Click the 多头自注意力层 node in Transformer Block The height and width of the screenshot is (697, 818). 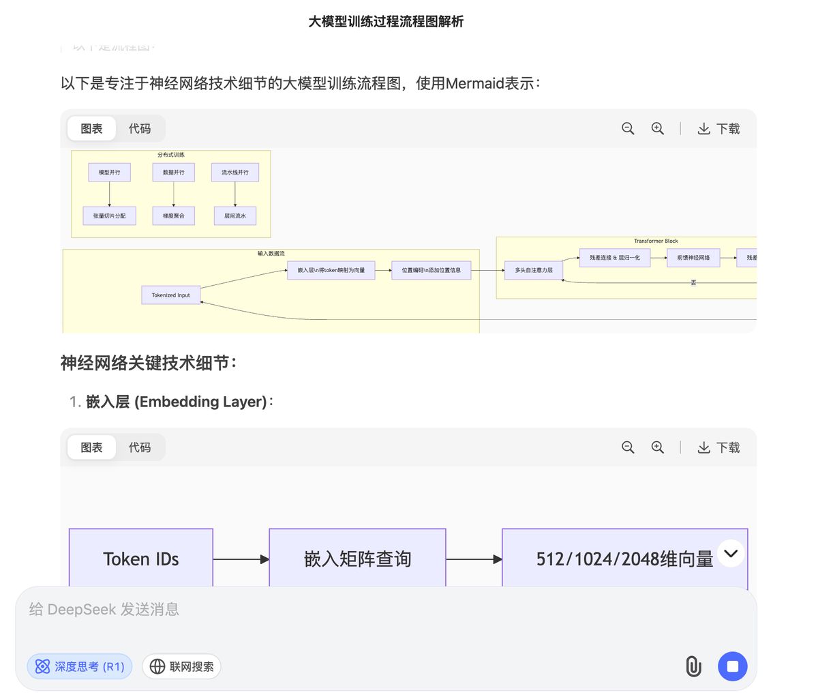pyautogui.click(x=534, y=270)
